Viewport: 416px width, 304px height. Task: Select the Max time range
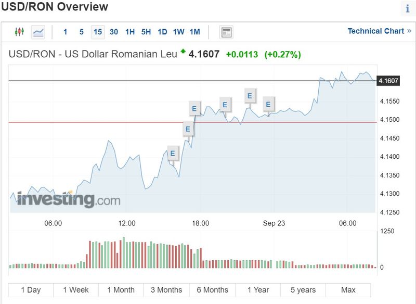348,290
